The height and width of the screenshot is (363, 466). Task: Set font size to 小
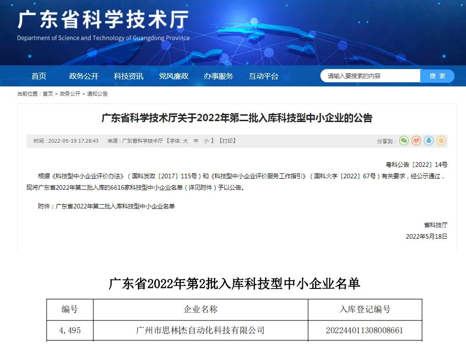[x=206, y=141]
